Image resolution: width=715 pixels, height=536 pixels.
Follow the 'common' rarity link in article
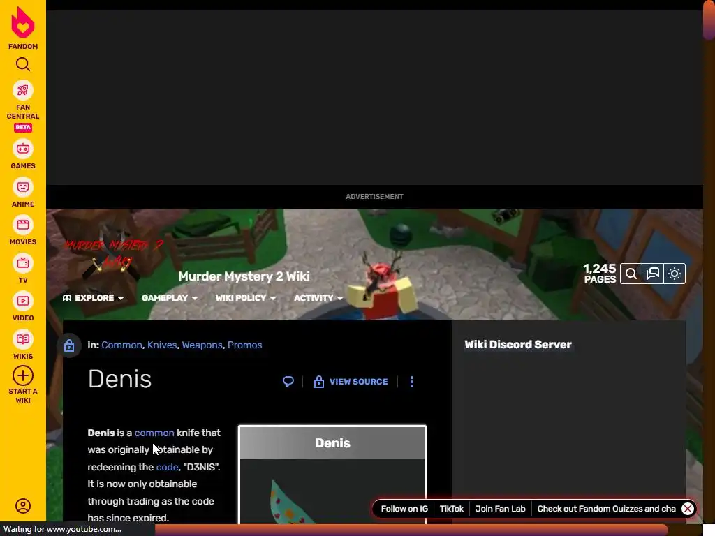[x=154, y=433]
